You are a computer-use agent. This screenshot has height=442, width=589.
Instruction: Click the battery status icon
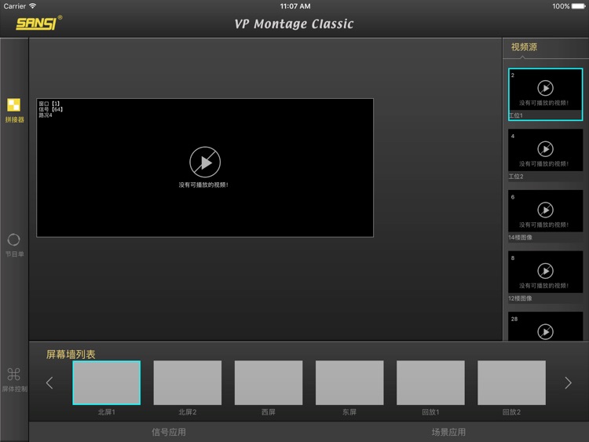click(x=579, y=6)
